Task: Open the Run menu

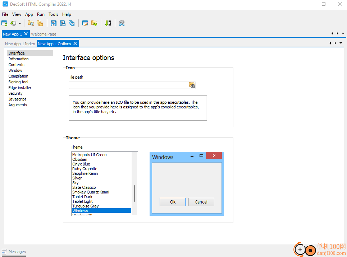Action: pyautogui.click(x=41, y=14)
